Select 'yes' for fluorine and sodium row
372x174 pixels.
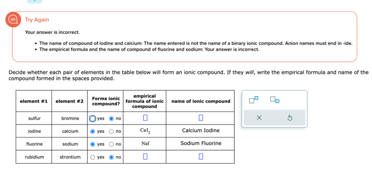[93, 144]
